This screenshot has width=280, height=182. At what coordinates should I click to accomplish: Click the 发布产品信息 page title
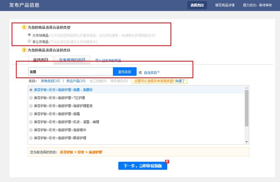pos(24,5)
